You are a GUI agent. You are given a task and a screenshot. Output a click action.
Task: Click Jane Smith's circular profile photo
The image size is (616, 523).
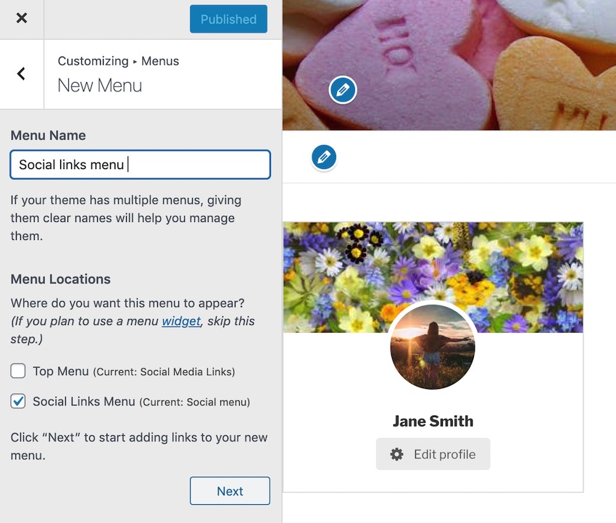point(433,347)
